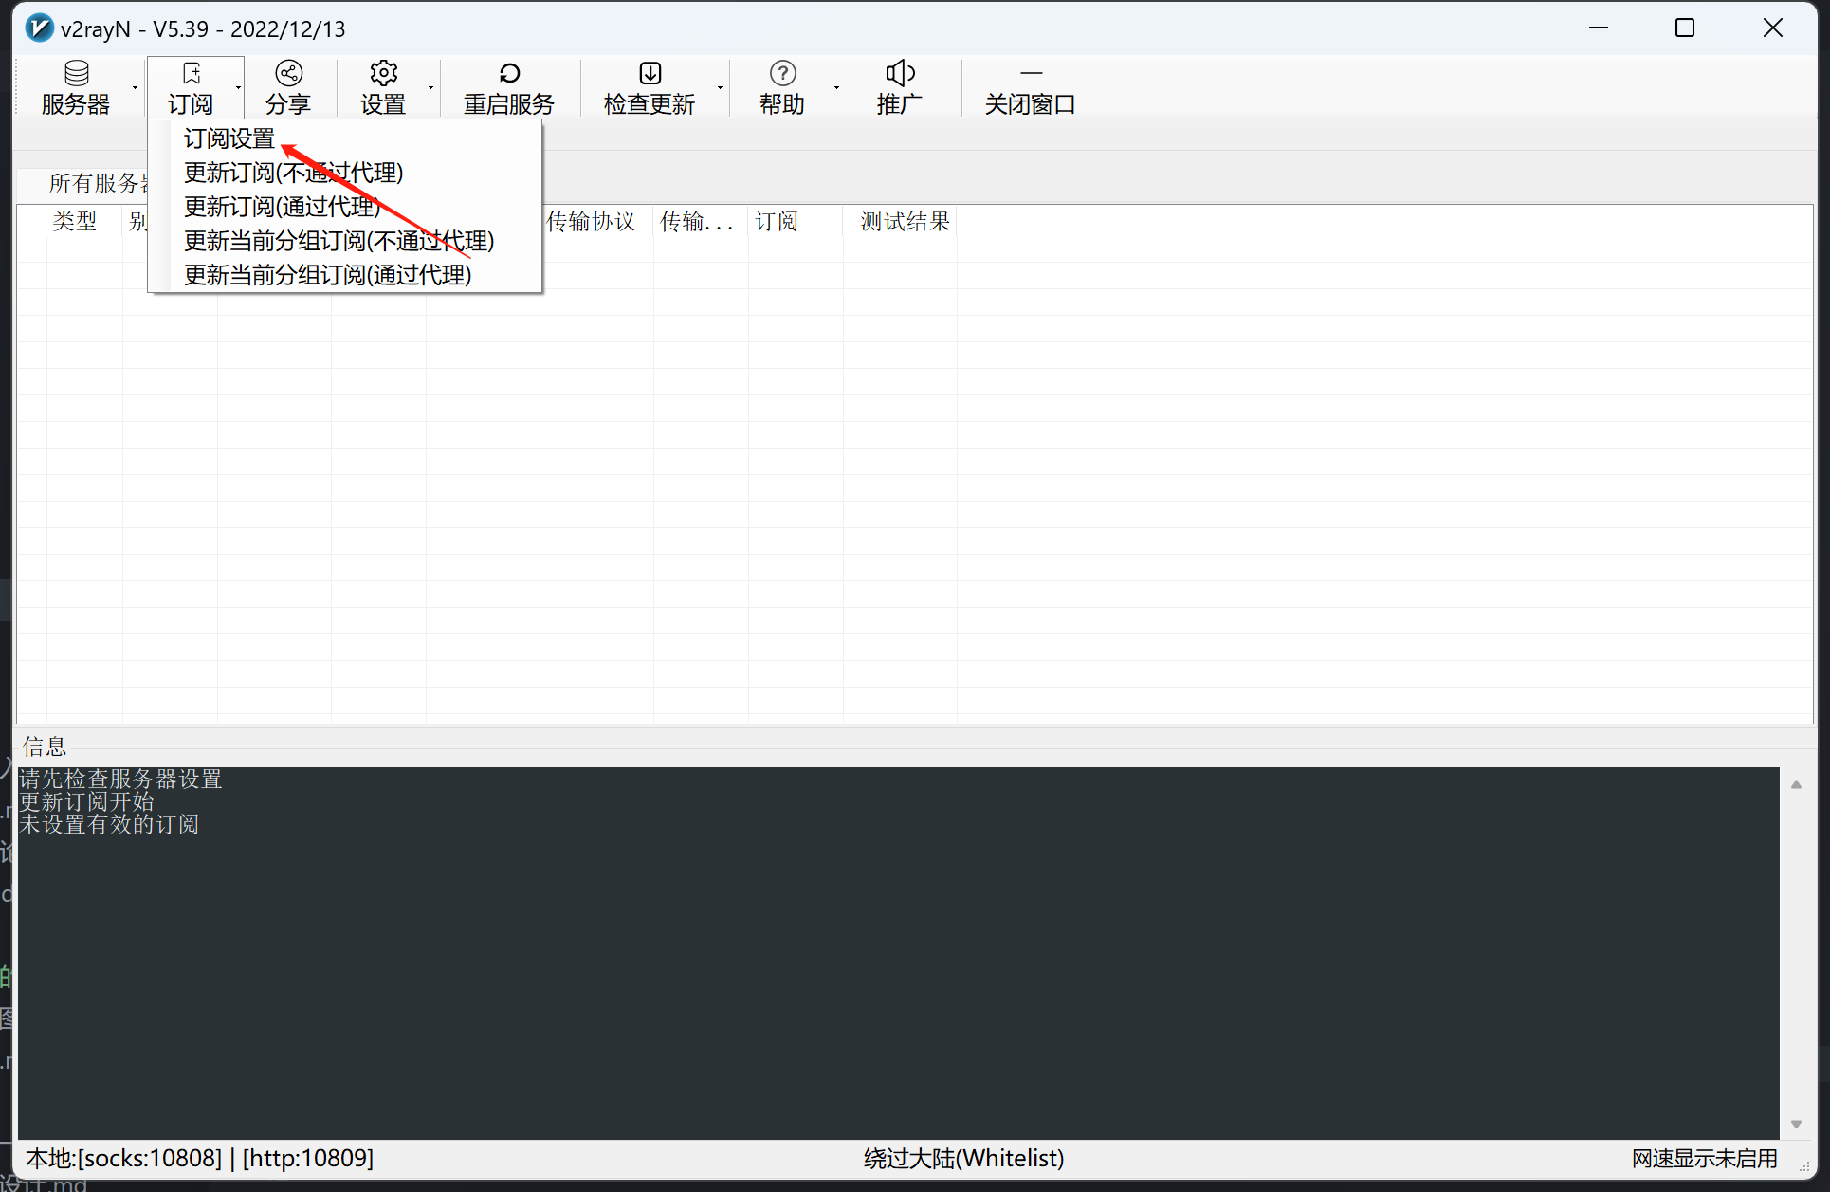Click the v2rayN logo in title bar
This screenshot has height=1192, width=1830.
[x=39, y=28]
